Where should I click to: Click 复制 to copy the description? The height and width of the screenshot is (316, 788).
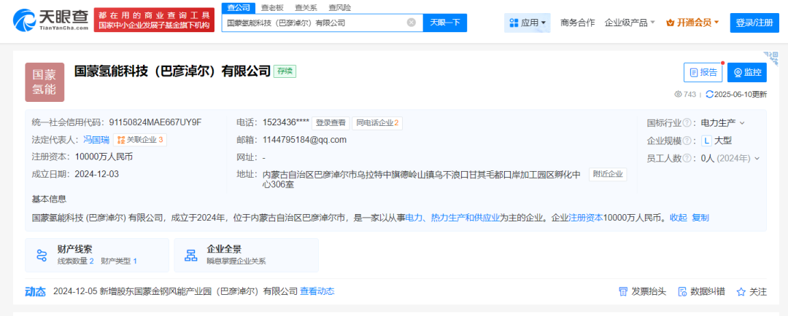coord(700,218)
